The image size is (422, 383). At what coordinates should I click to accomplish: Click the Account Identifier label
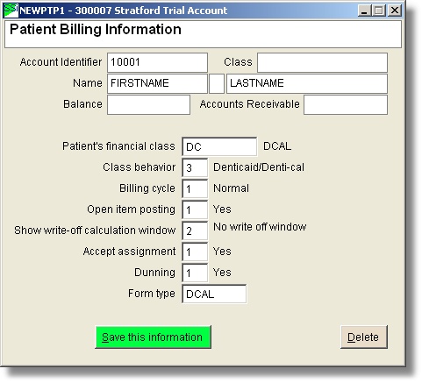click(61, 62)
